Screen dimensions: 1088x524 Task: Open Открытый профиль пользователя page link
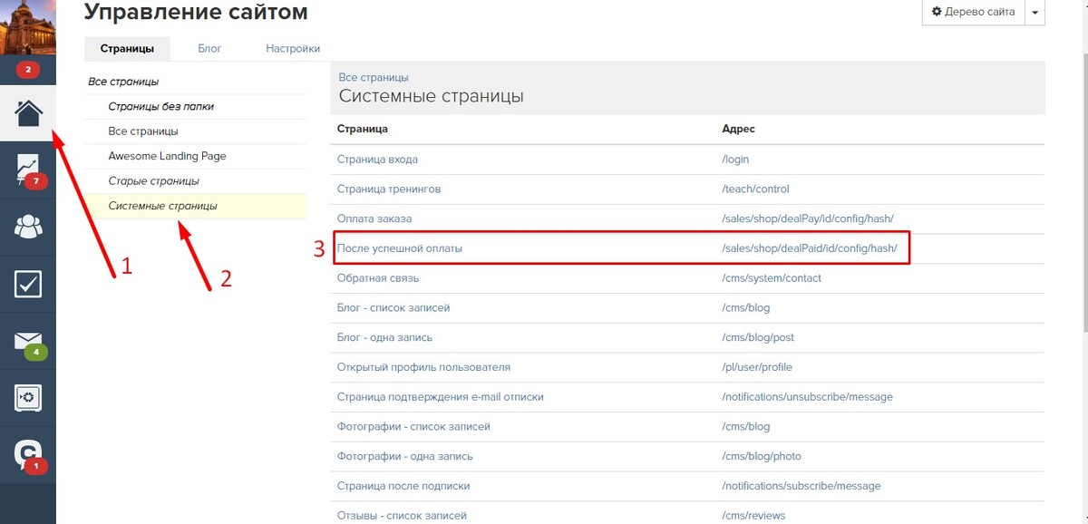(423, 367)
